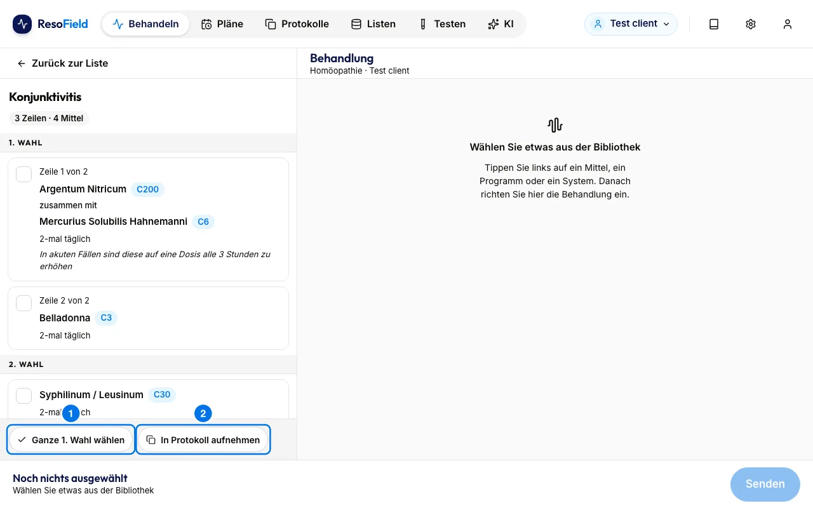This screenshot has width=813, height=508.
Task: Tick checkbox for Zeile 1 von 2
Action: click(24, 174)
